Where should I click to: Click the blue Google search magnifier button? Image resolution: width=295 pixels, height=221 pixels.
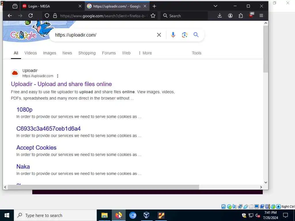pos(196,35)
